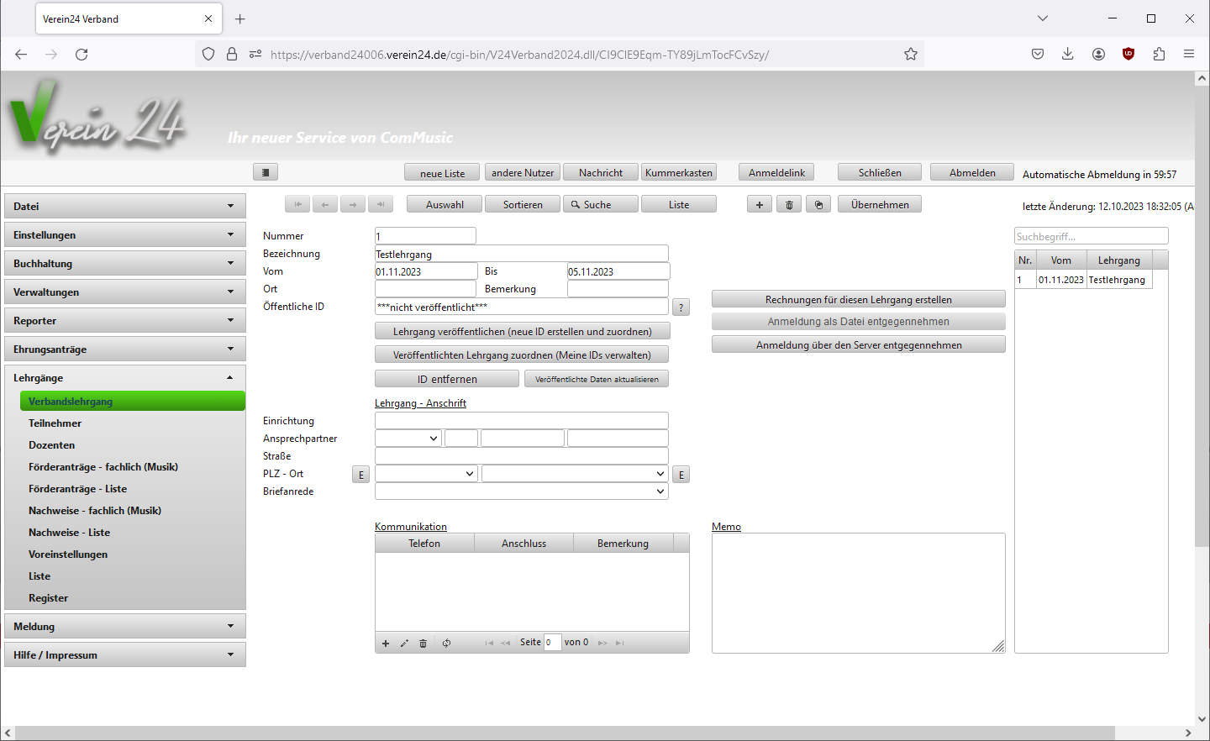Image resolution: width=1210 pixels, height=741 pixels.
Task: Click the E button left of PLZ field
Action: coord(361,475)
